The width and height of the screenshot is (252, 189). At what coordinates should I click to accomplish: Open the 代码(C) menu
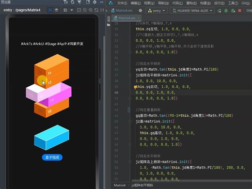tap(177, 3)
